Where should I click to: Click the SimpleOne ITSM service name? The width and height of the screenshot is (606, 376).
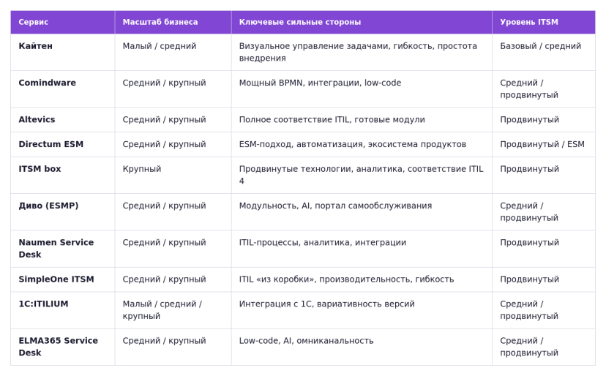click(x=56, y=279)
